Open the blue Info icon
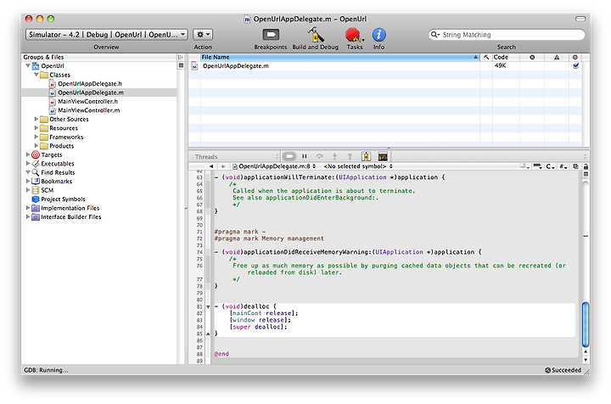Image resolution: width=611 pixels, height=404 pixels. click(378, 35)
